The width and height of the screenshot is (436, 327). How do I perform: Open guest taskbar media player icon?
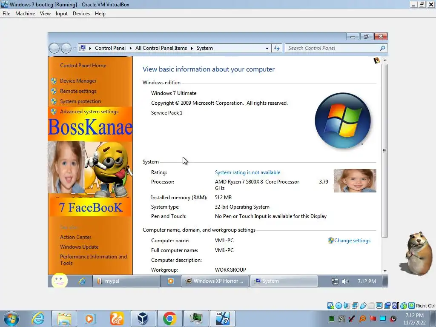[170, 281]
